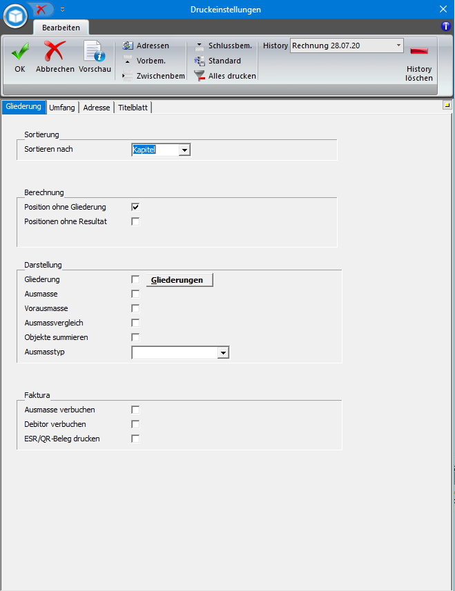Check Objekte summieren checkbox
This screenshot has width=455, height=591.
[135, 337]
